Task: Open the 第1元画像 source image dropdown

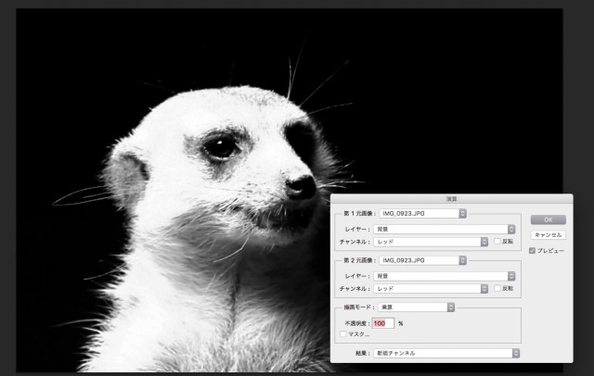Action: (x=422, y=213)
